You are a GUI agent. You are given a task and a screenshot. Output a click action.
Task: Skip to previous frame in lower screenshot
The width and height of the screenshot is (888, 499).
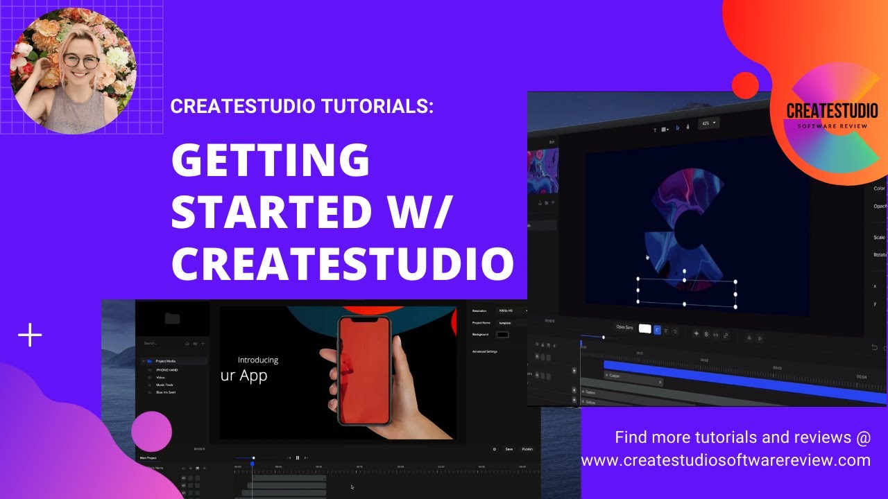(289, 457)
